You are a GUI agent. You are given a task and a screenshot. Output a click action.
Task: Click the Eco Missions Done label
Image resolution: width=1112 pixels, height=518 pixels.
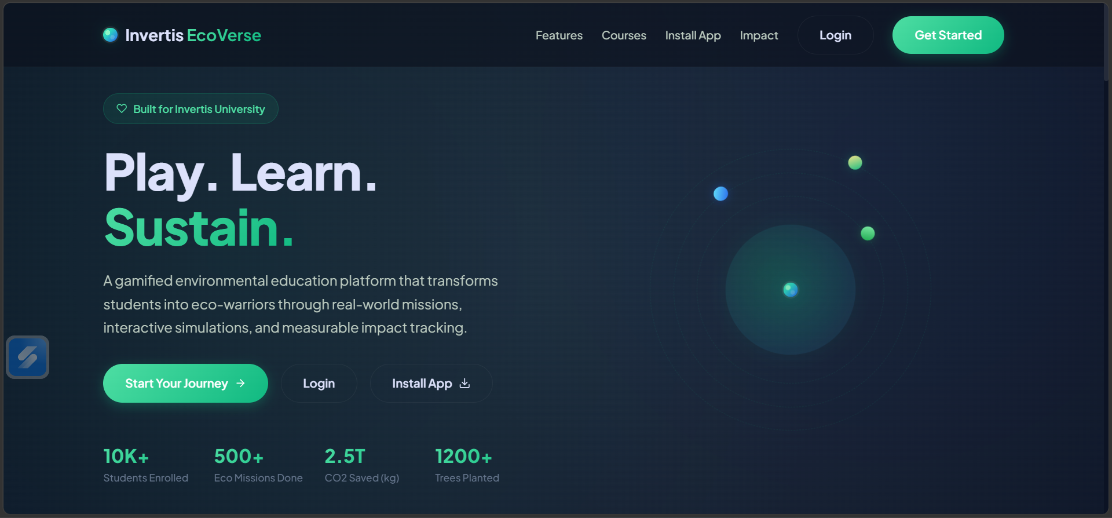[258, 477]
